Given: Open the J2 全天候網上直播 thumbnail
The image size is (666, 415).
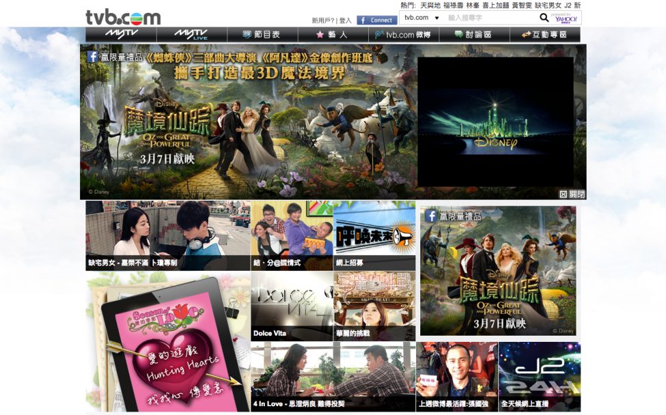Looking at the screenshot, I should click(539, 377).
